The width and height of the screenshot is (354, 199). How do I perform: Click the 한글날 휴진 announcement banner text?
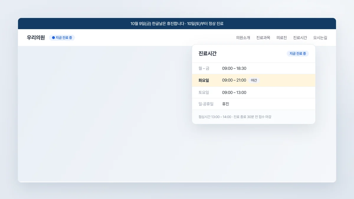pos(177,24)
